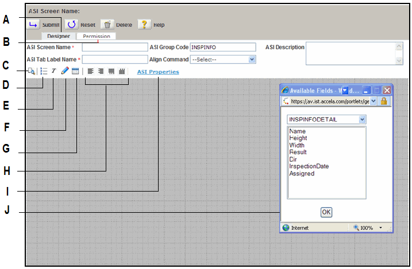Screen dimensions: 412x269
Task: Open Help via the question mark icon
Action: click(x=144, y=25)
